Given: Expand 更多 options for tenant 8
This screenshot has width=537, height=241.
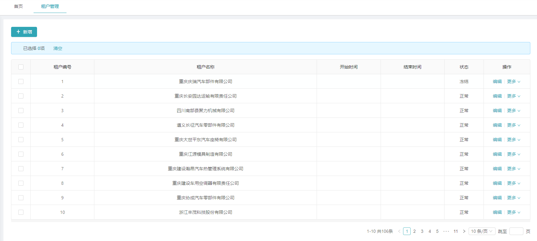Looking at the screenshot, I should point(513,183).
